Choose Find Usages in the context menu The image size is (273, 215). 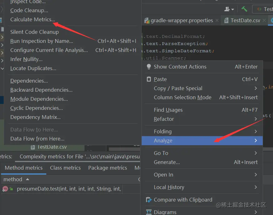[168, 110]
